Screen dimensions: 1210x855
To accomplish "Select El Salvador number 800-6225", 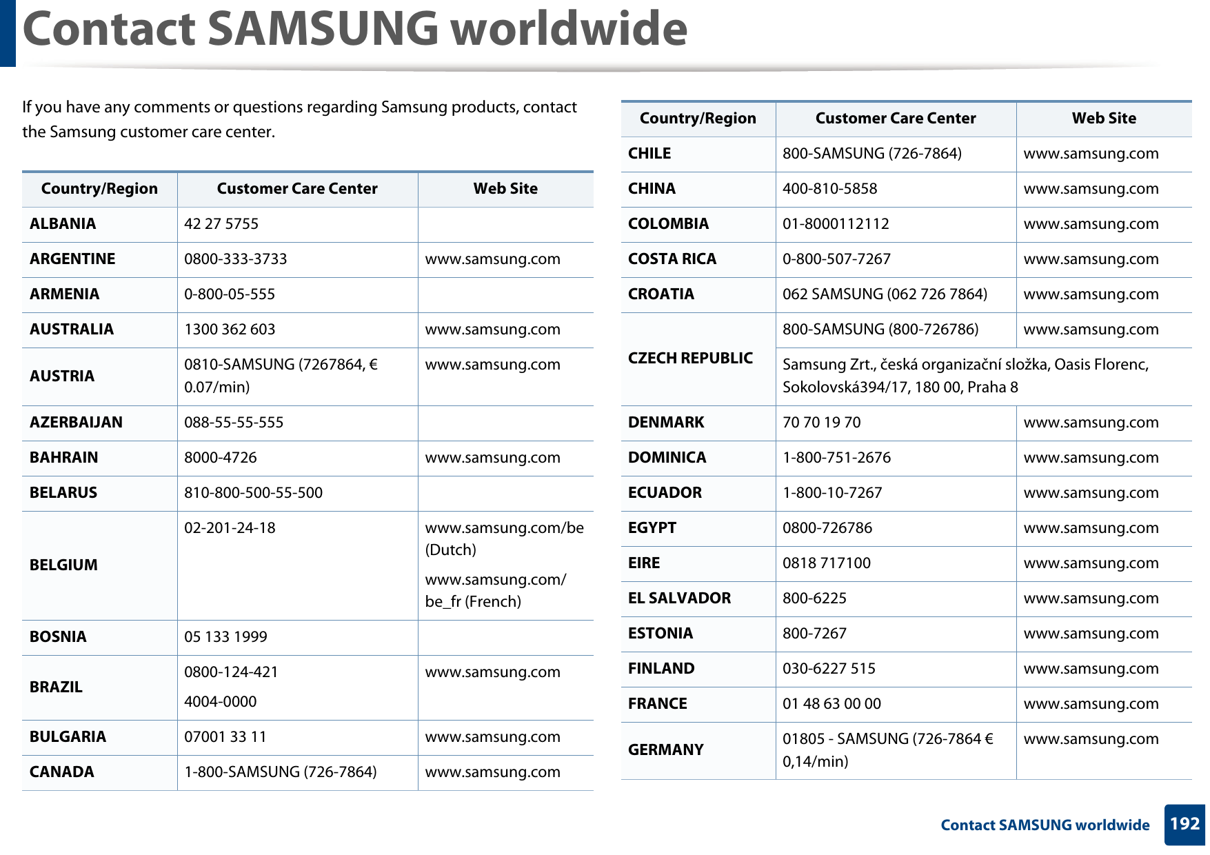I will [814, 598].
